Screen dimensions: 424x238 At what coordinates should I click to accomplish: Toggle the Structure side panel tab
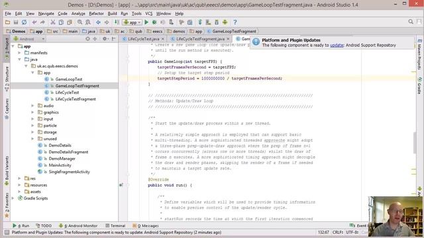pos(7,78)
